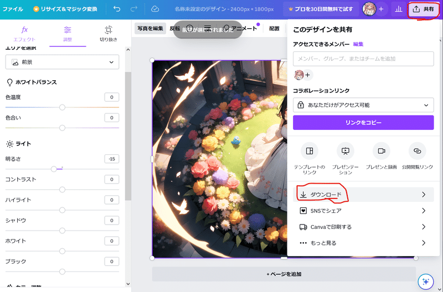Click the リンクをコピー button

click(x=363, y=122)
